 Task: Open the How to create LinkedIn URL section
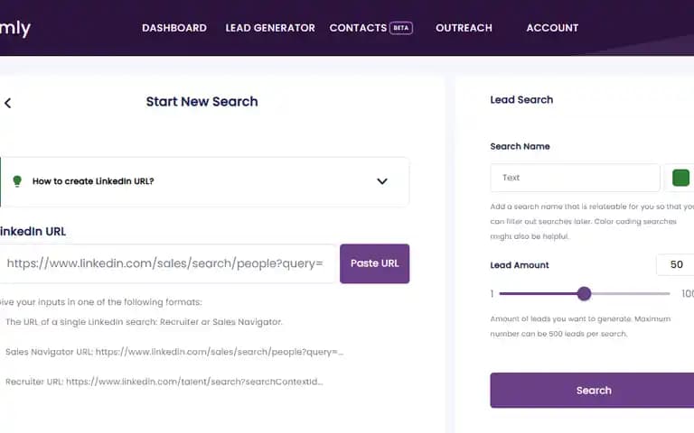point(204,181)
